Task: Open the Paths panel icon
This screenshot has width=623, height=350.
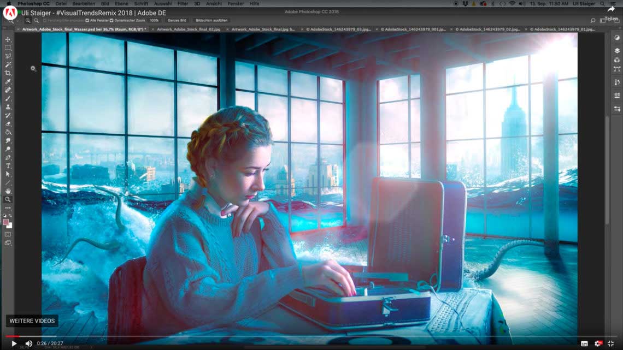Action: click(x=617, y=69)
